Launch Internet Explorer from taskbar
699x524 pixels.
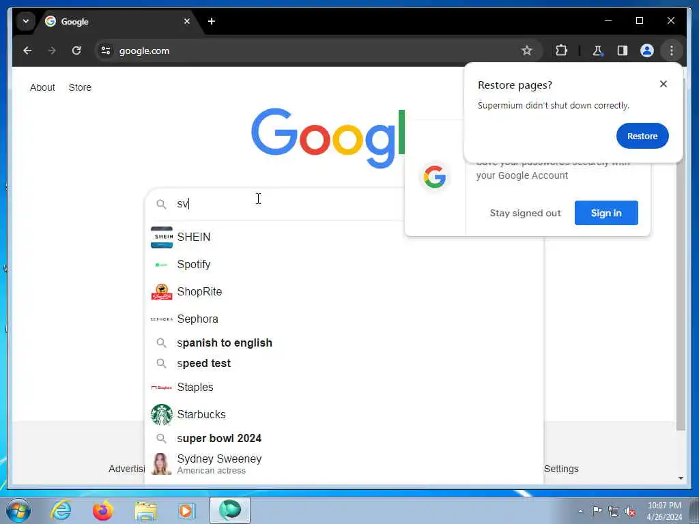coord(61,510)
